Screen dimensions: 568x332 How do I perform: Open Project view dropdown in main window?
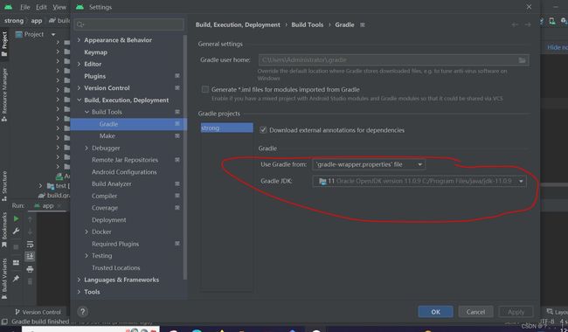click(x=36, y=34)
